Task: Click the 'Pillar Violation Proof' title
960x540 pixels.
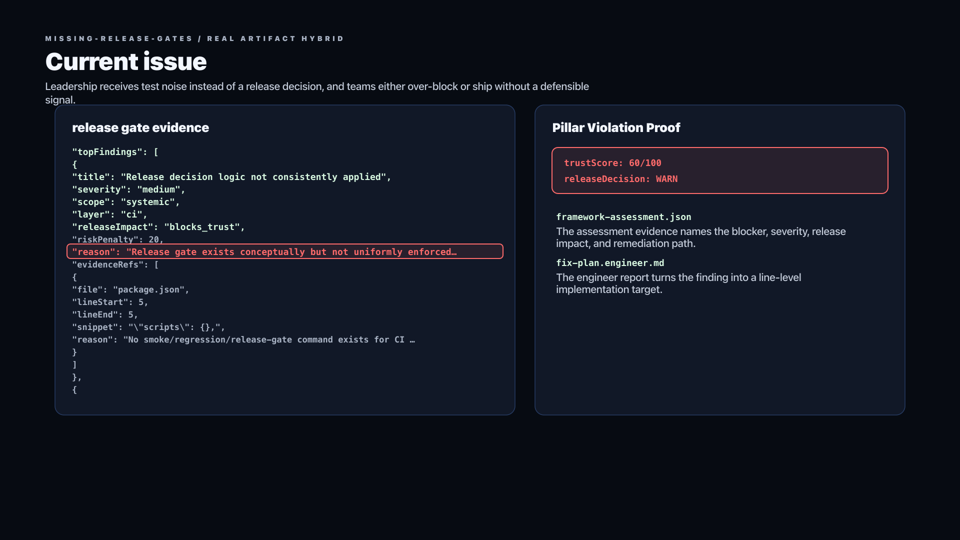Action: [x=616, y=127]
